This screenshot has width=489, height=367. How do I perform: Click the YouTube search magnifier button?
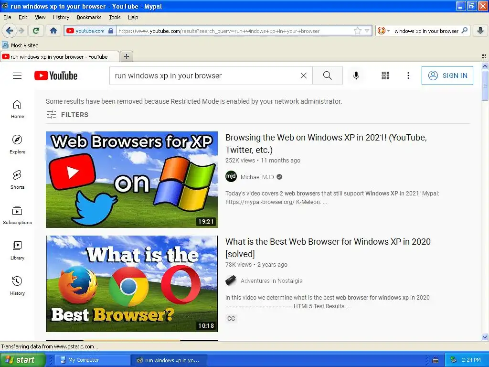[328, 76]
